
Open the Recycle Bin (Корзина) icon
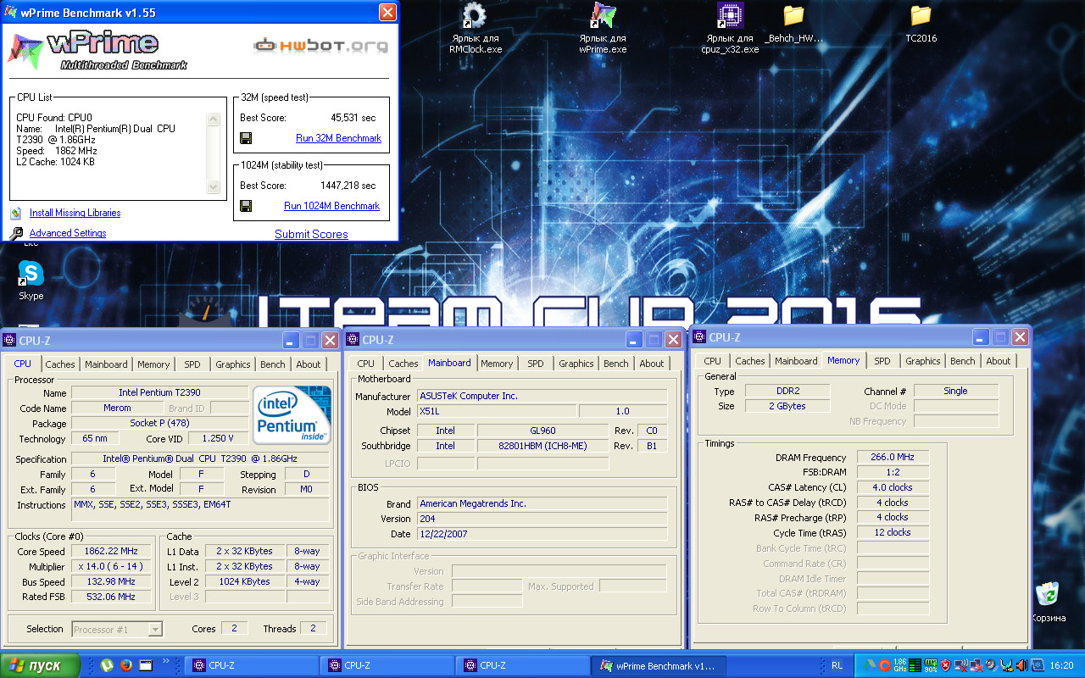pyautogui.click(x=1049, y=602)
